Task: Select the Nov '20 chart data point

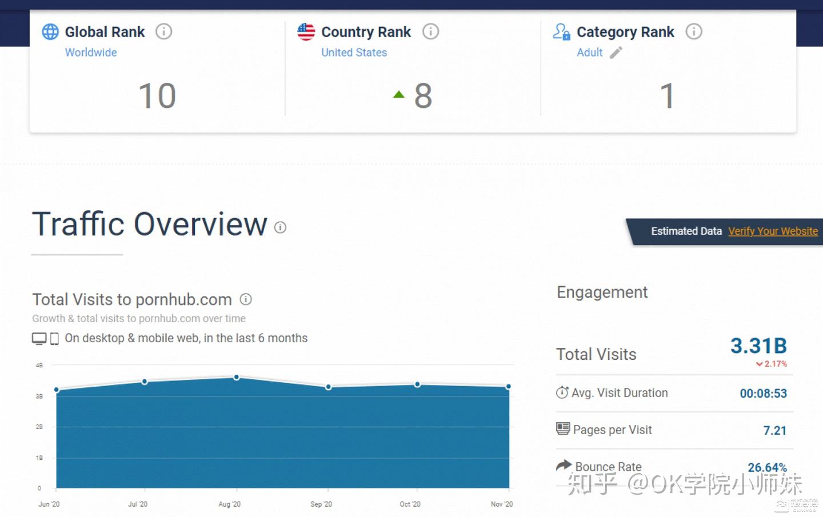Action: pyautogui.click(x=508, y=387)
